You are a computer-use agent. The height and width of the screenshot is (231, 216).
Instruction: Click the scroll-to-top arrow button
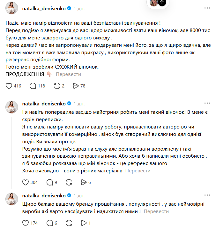(162, 3)
